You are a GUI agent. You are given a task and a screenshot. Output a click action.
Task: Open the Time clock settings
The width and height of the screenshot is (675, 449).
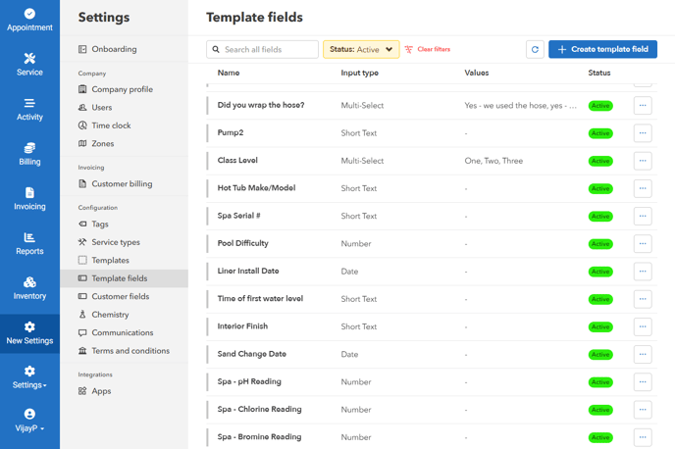coord(111,125)
